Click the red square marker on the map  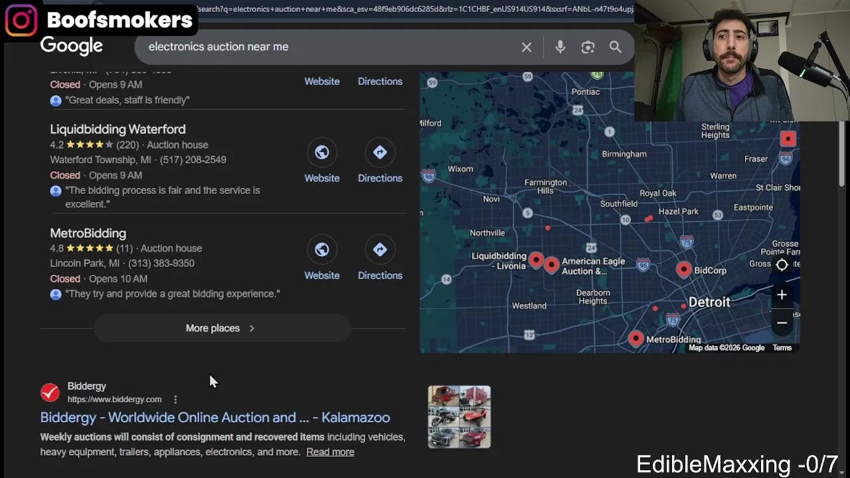[x=788, y=139]
